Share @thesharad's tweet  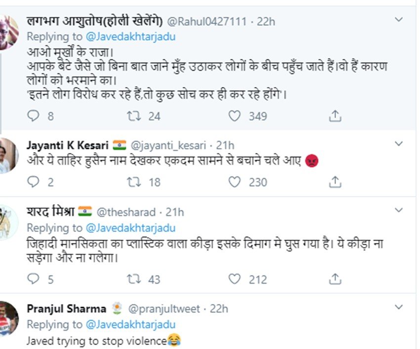(x=335, y=280)
